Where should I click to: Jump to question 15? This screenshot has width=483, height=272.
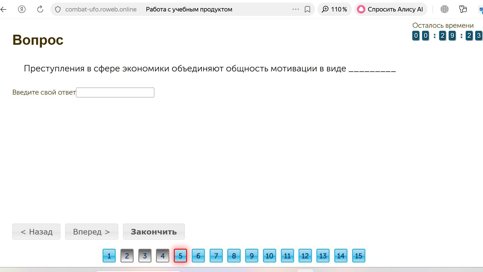click(x=359, y=256)
